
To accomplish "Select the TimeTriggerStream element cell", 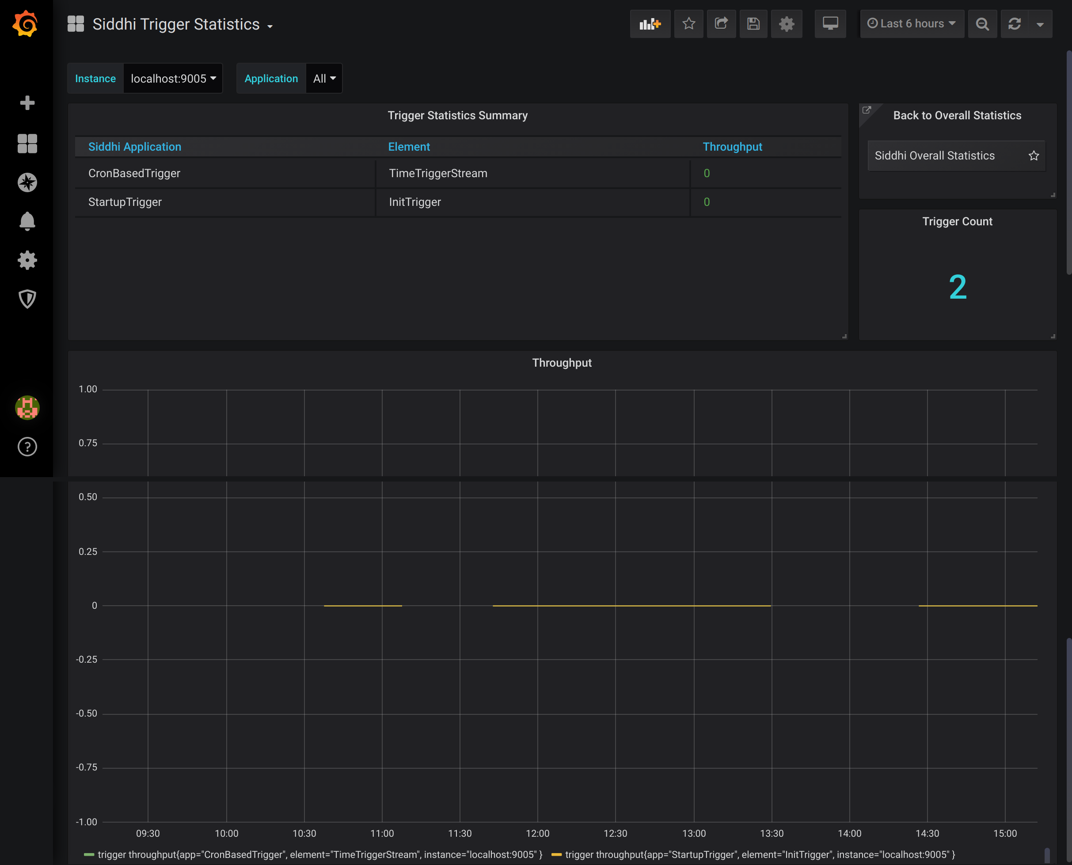I will (x=533, y=174).
